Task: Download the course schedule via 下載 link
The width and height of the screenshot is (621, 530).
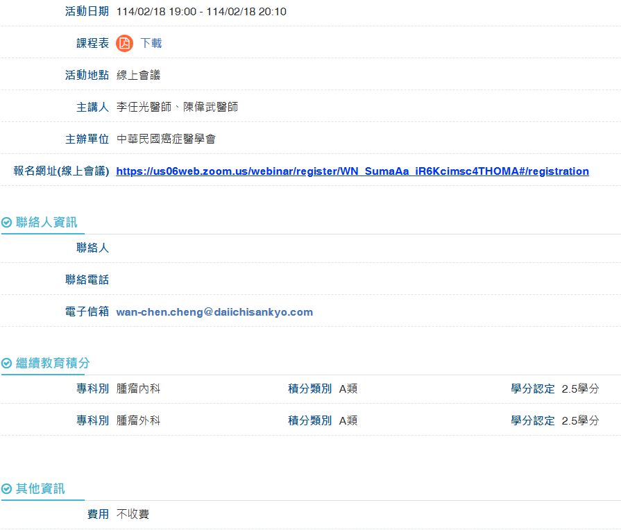Action: click(151, 43)
